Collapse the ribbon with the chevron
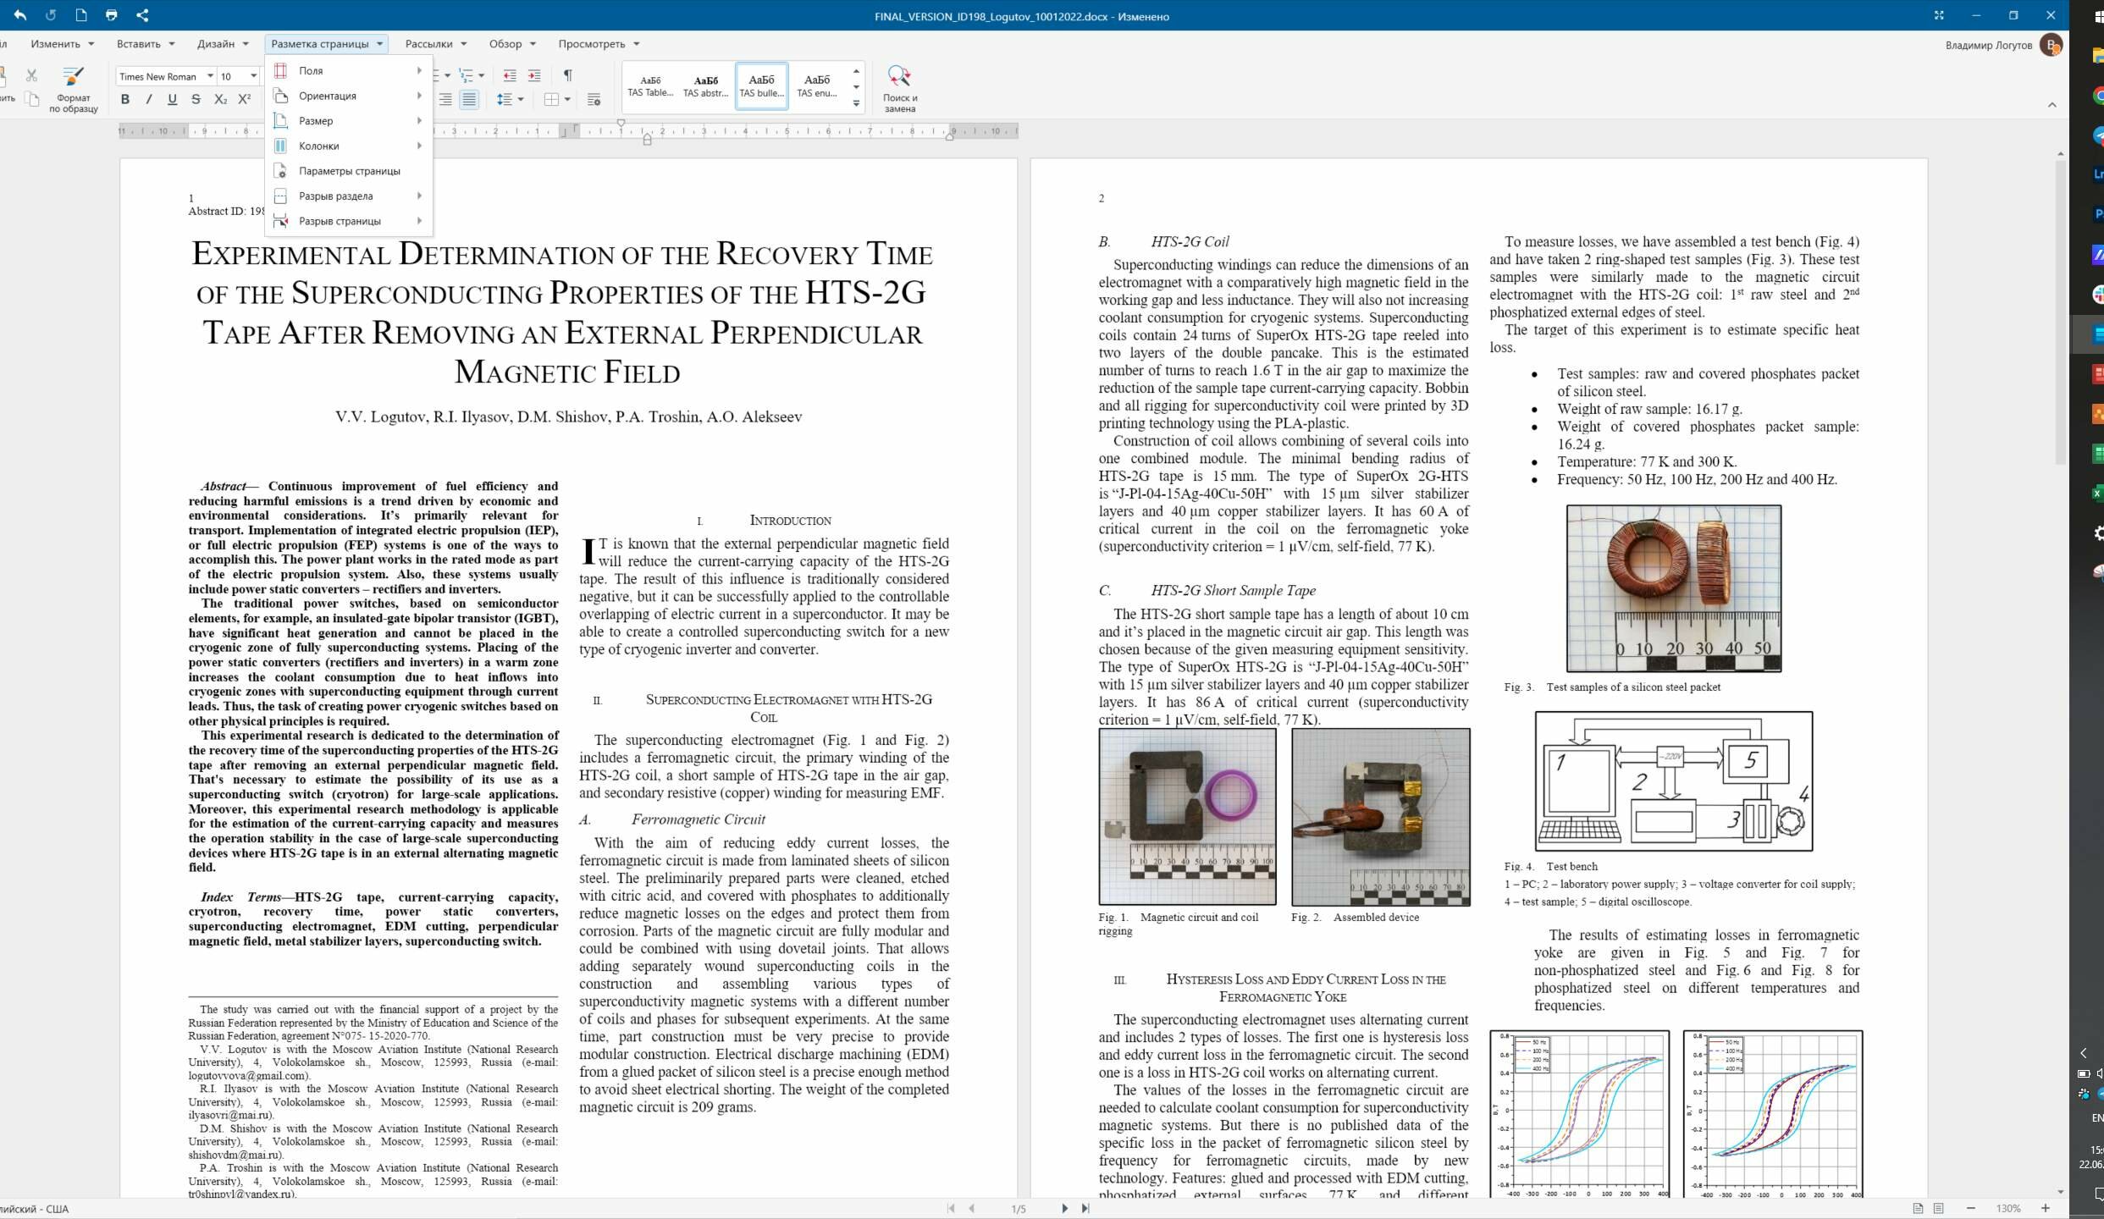 [2052, 105]
